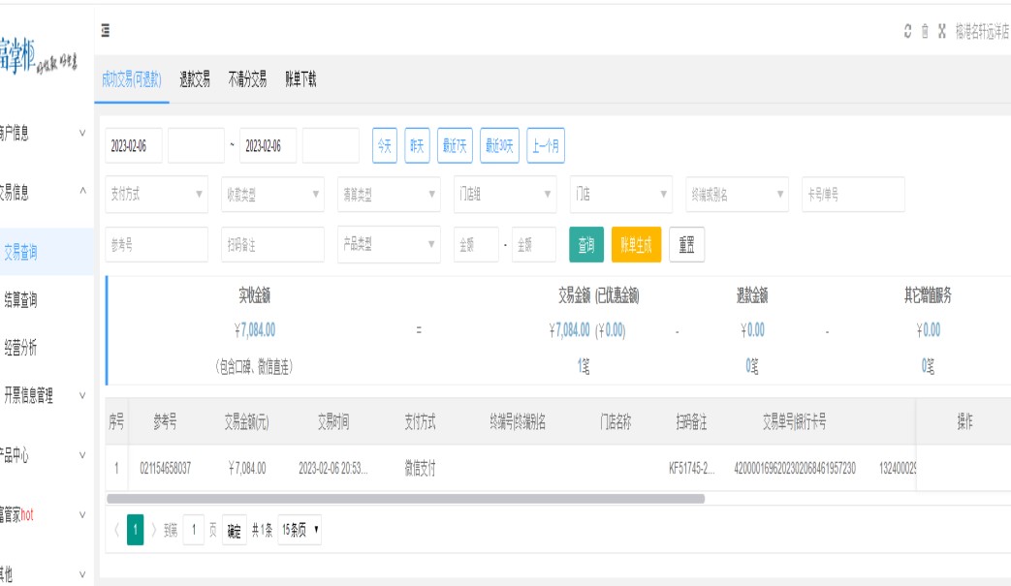Select the 最近7天 quick date filter

(455, 146)
